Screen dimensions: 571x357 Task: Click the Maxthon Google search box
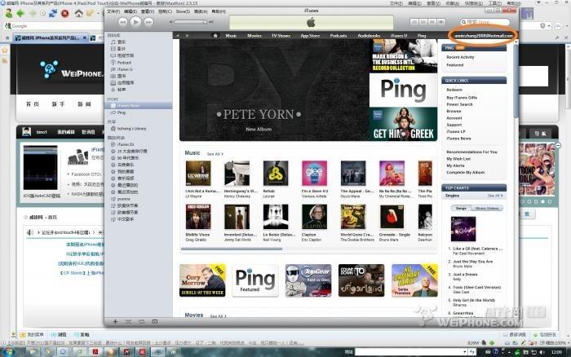tap(55, 26)
